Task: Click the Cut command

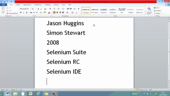Action: [x=8, y=8]
